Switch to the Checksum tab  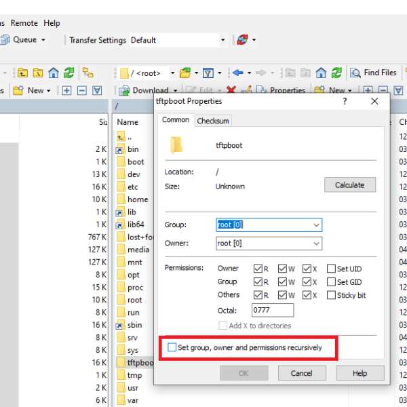(x=213, y=121)
